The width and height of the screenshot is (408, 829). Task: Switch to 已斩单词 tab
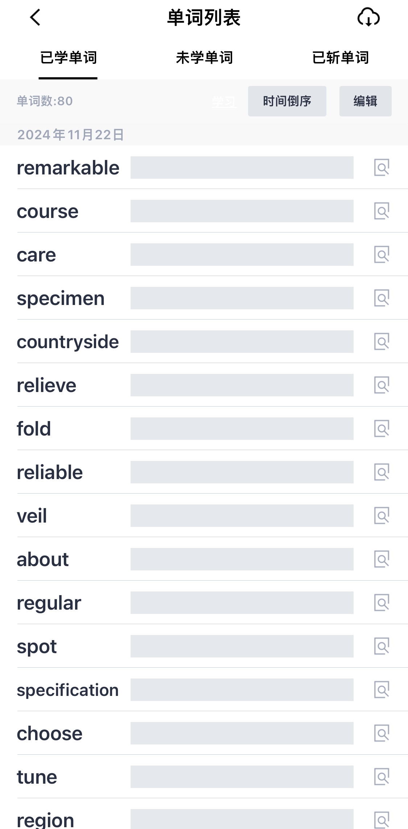point(340,58)
